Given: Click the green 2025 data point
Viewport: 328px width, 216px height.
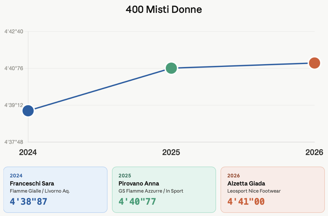Looking at the screenshot, I should tap(171, 68).
